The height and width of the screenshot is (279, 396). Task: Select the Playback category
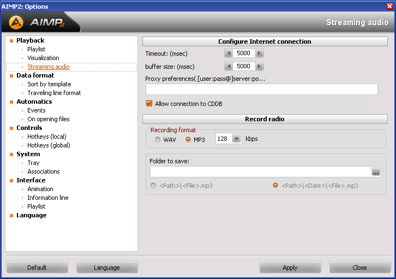31,40
